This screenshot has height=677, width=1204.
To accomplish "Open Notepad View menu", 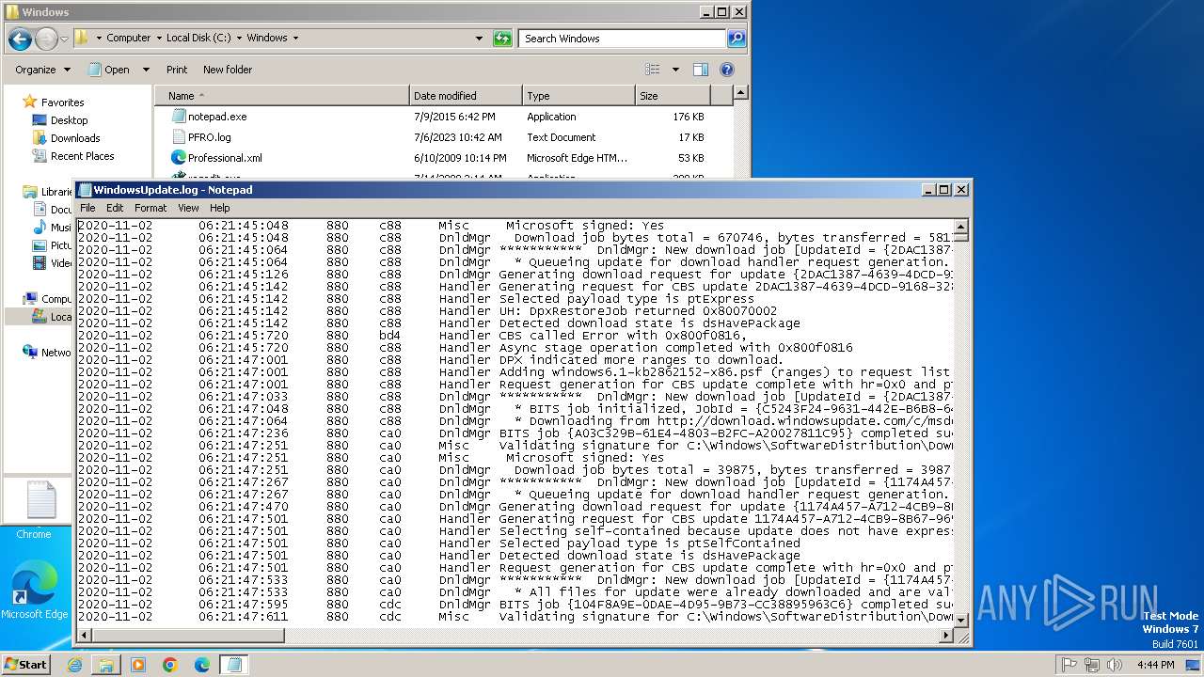I will (188, 208).
